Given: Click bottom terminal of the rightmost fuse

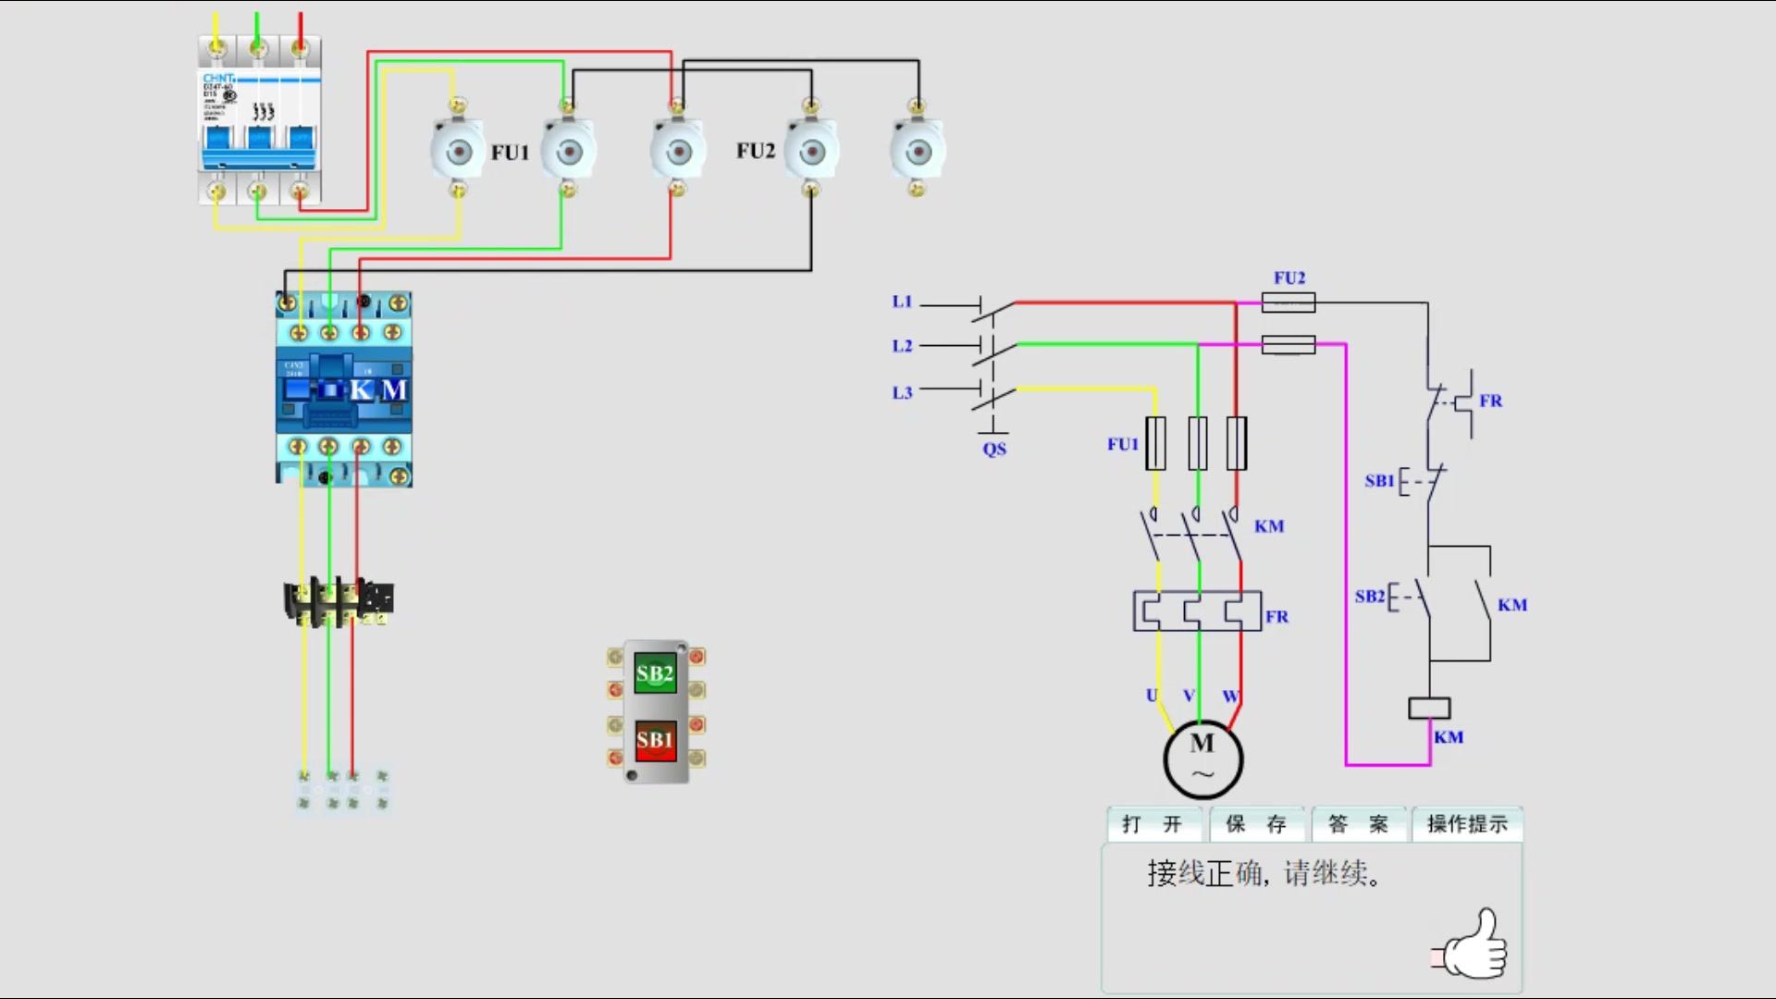Looking at the screenshot, I should 917,189.
